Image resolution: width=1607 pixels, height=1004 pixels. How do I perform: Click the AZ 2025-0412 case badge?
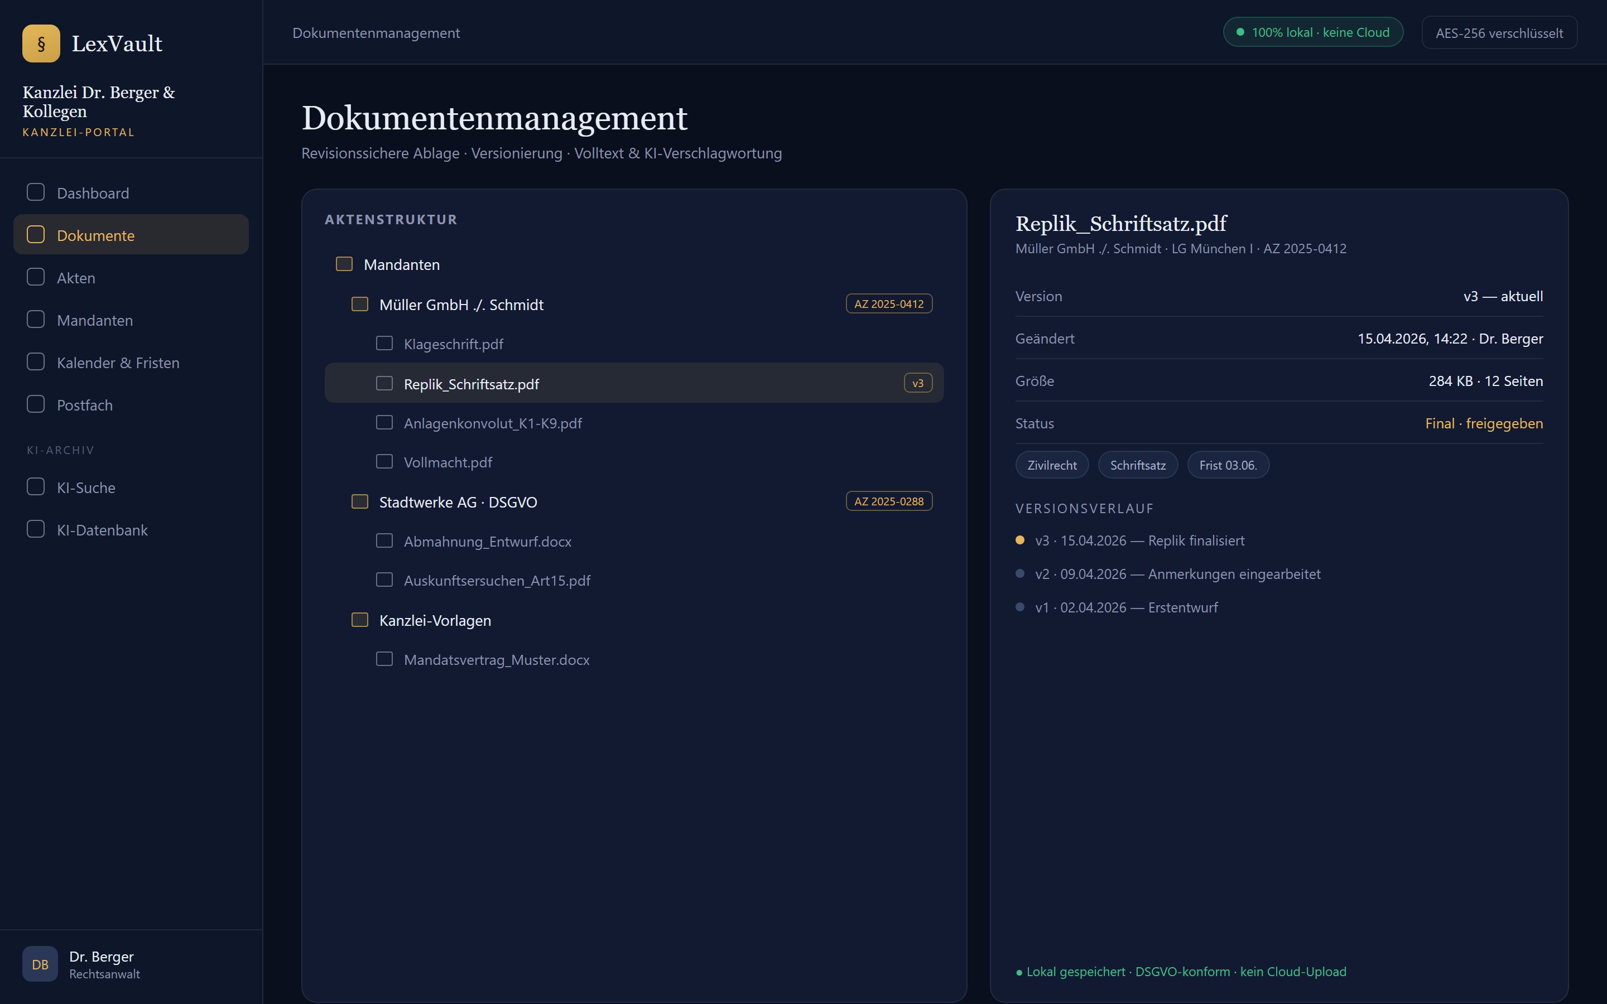coord(888,303)
